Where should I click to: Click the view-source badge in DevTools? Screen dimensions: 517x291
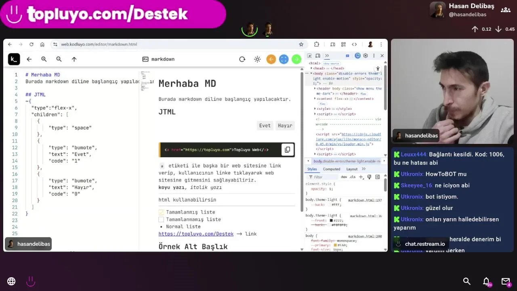pyautogui.click(x=331, y=63)
